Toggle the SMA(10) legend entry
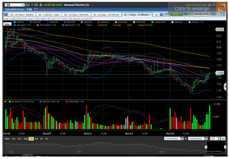The height and width of the screenshot is (159, 229). click(35, 22)
